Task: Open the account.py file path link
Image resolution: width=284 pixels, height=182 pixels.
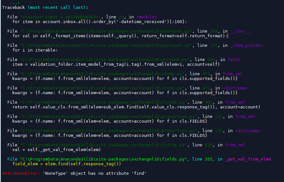Action: click(x=102, y=59)
